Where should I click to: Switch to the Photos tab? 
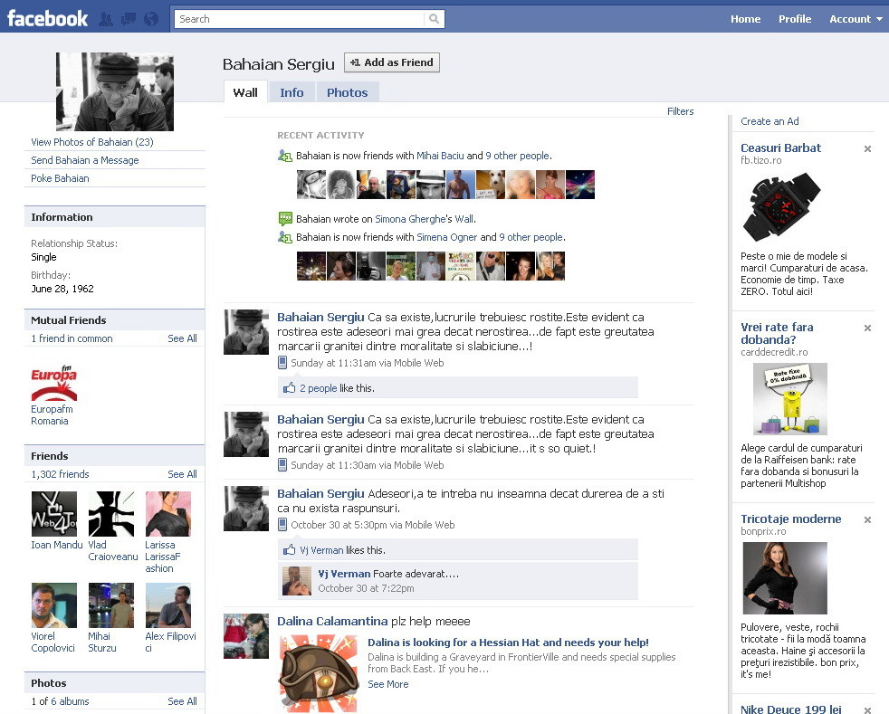[x=347, y=91]
